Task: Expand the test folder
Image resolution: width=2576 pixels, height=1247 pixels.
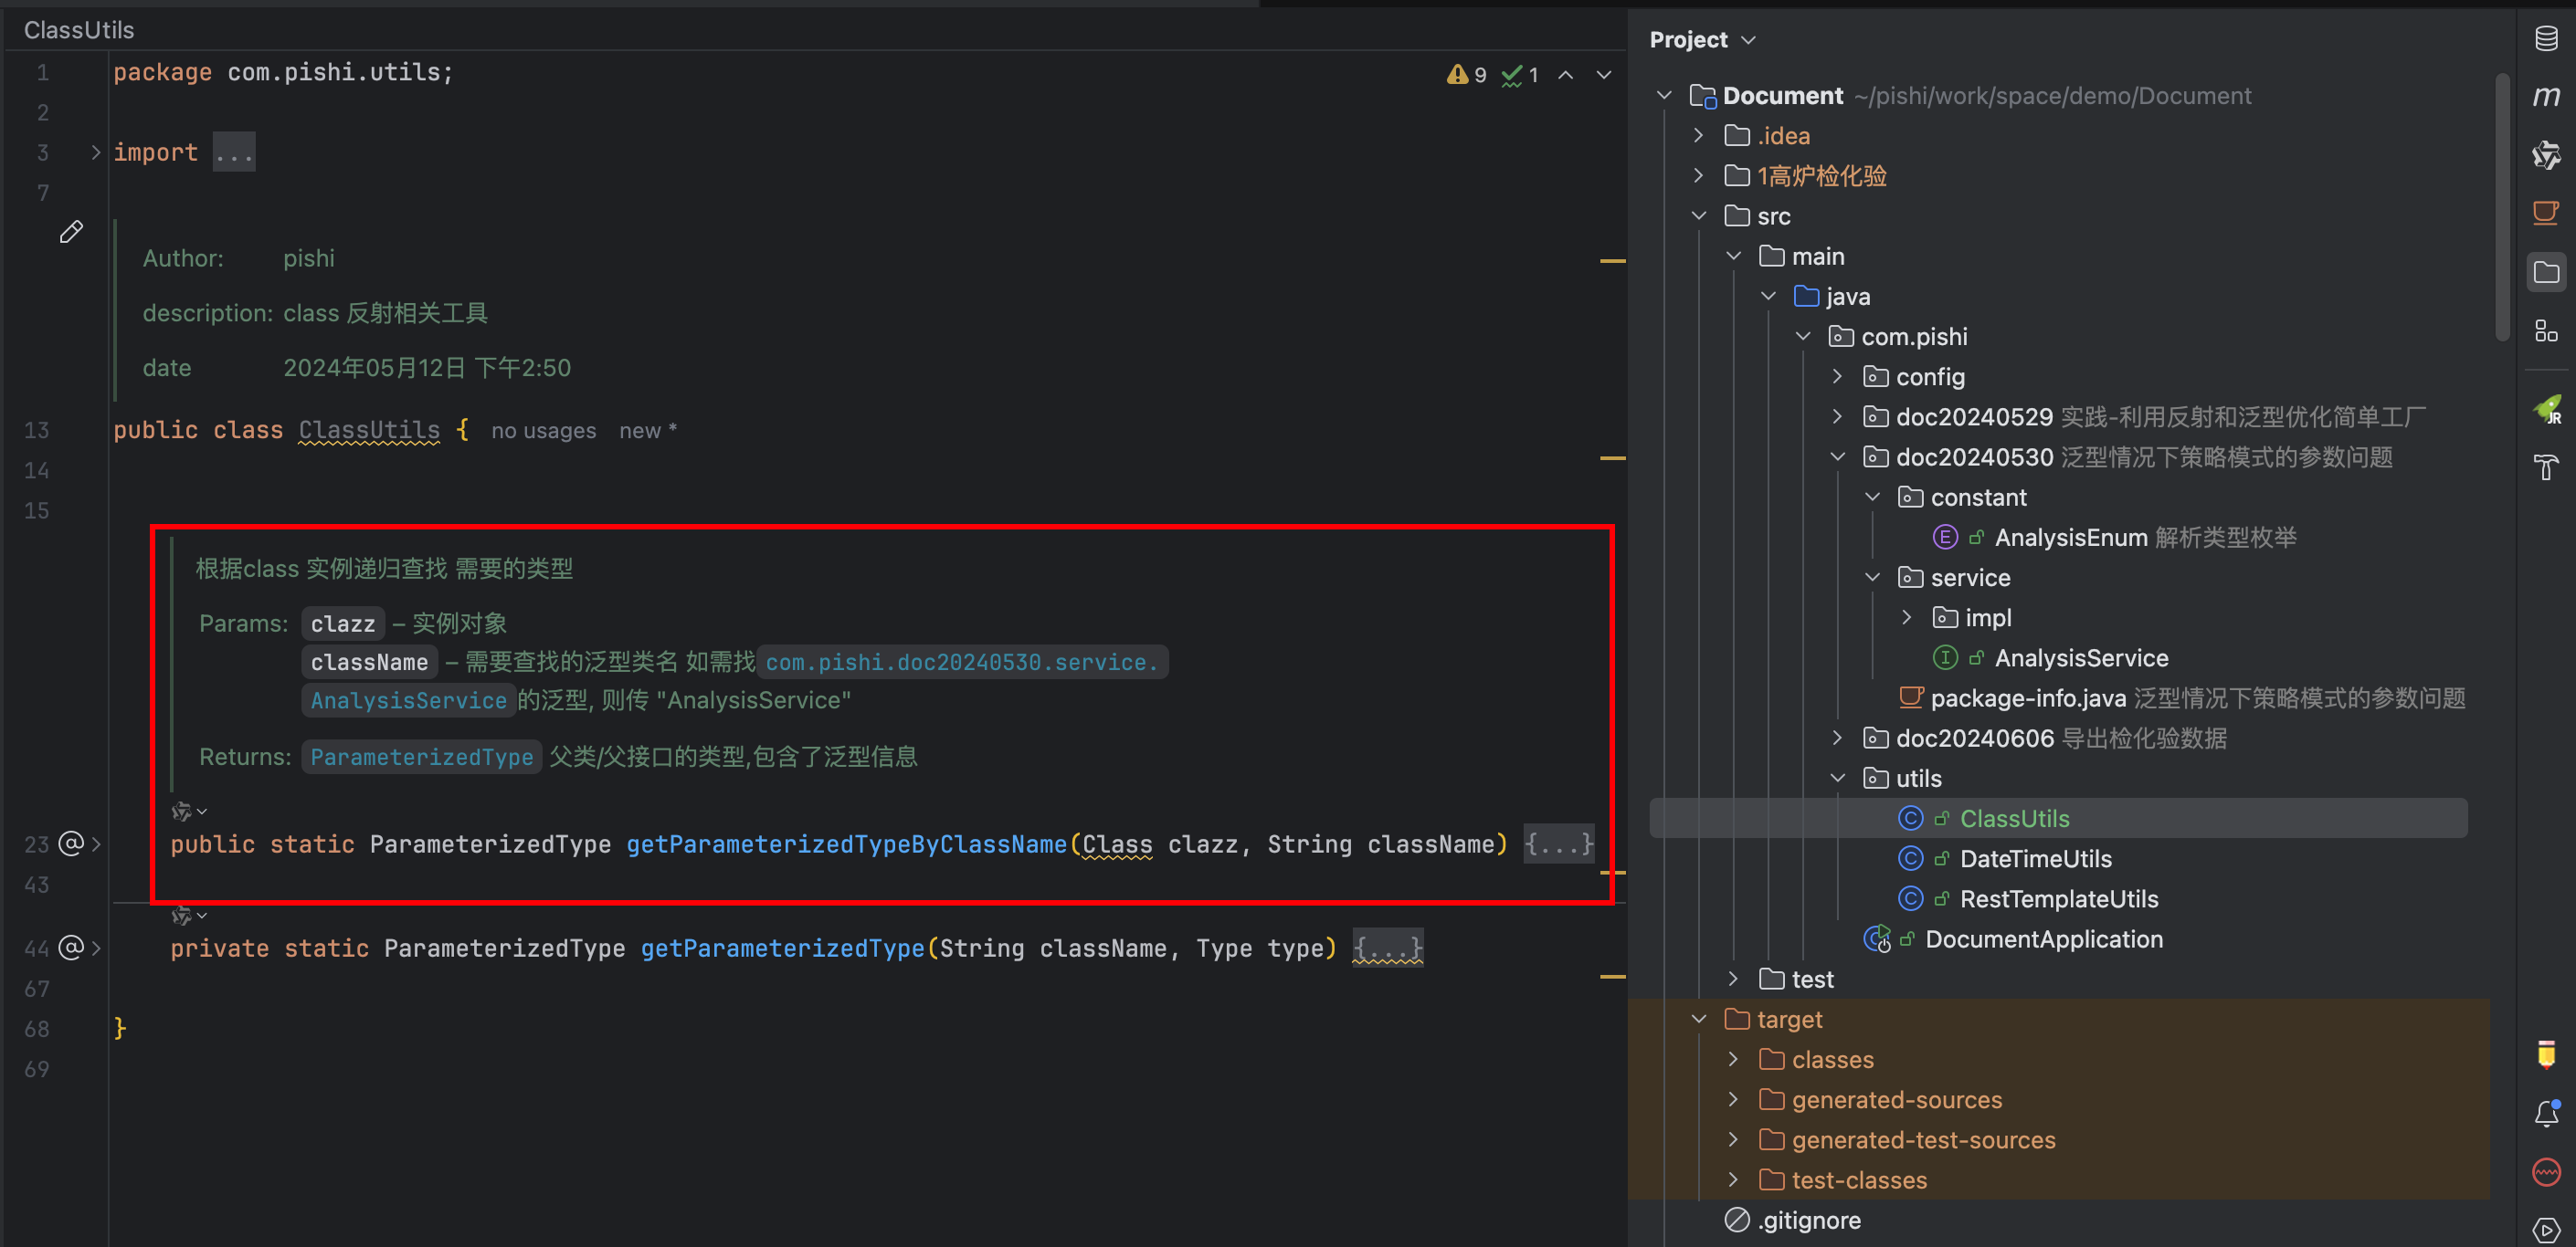Action: [1733, 980]
